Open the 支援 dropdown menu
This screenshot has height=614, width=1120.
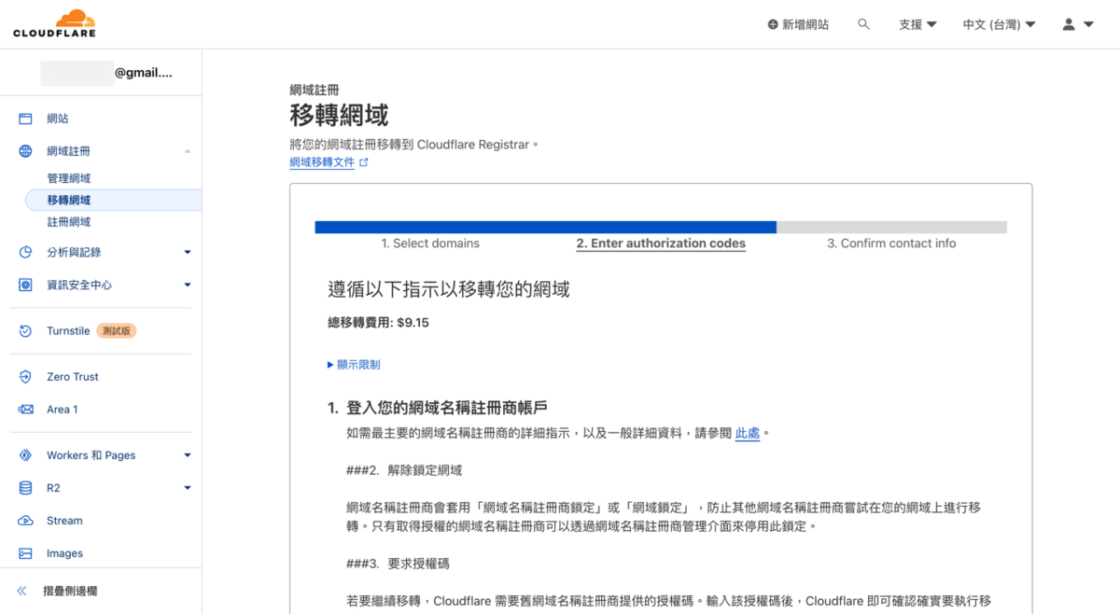pos(917,24)
